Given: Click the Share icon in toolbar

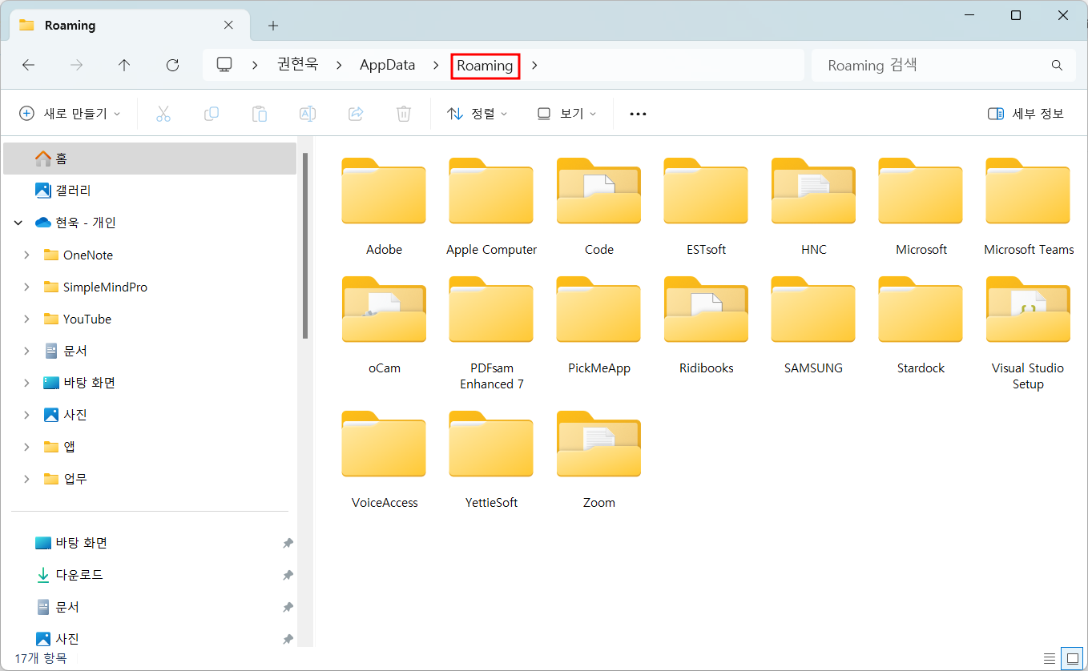Looking at the screenshot, I should [356, 114].
